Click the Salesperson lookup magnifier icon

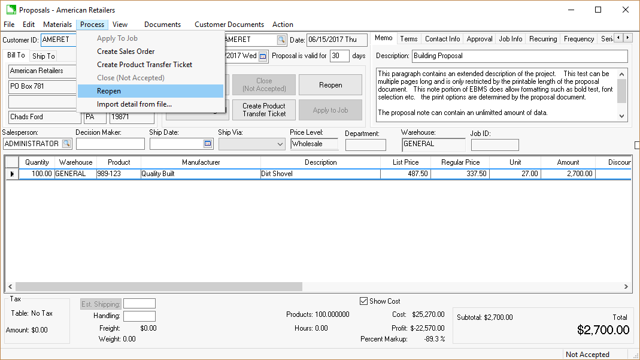coord(66,144)
